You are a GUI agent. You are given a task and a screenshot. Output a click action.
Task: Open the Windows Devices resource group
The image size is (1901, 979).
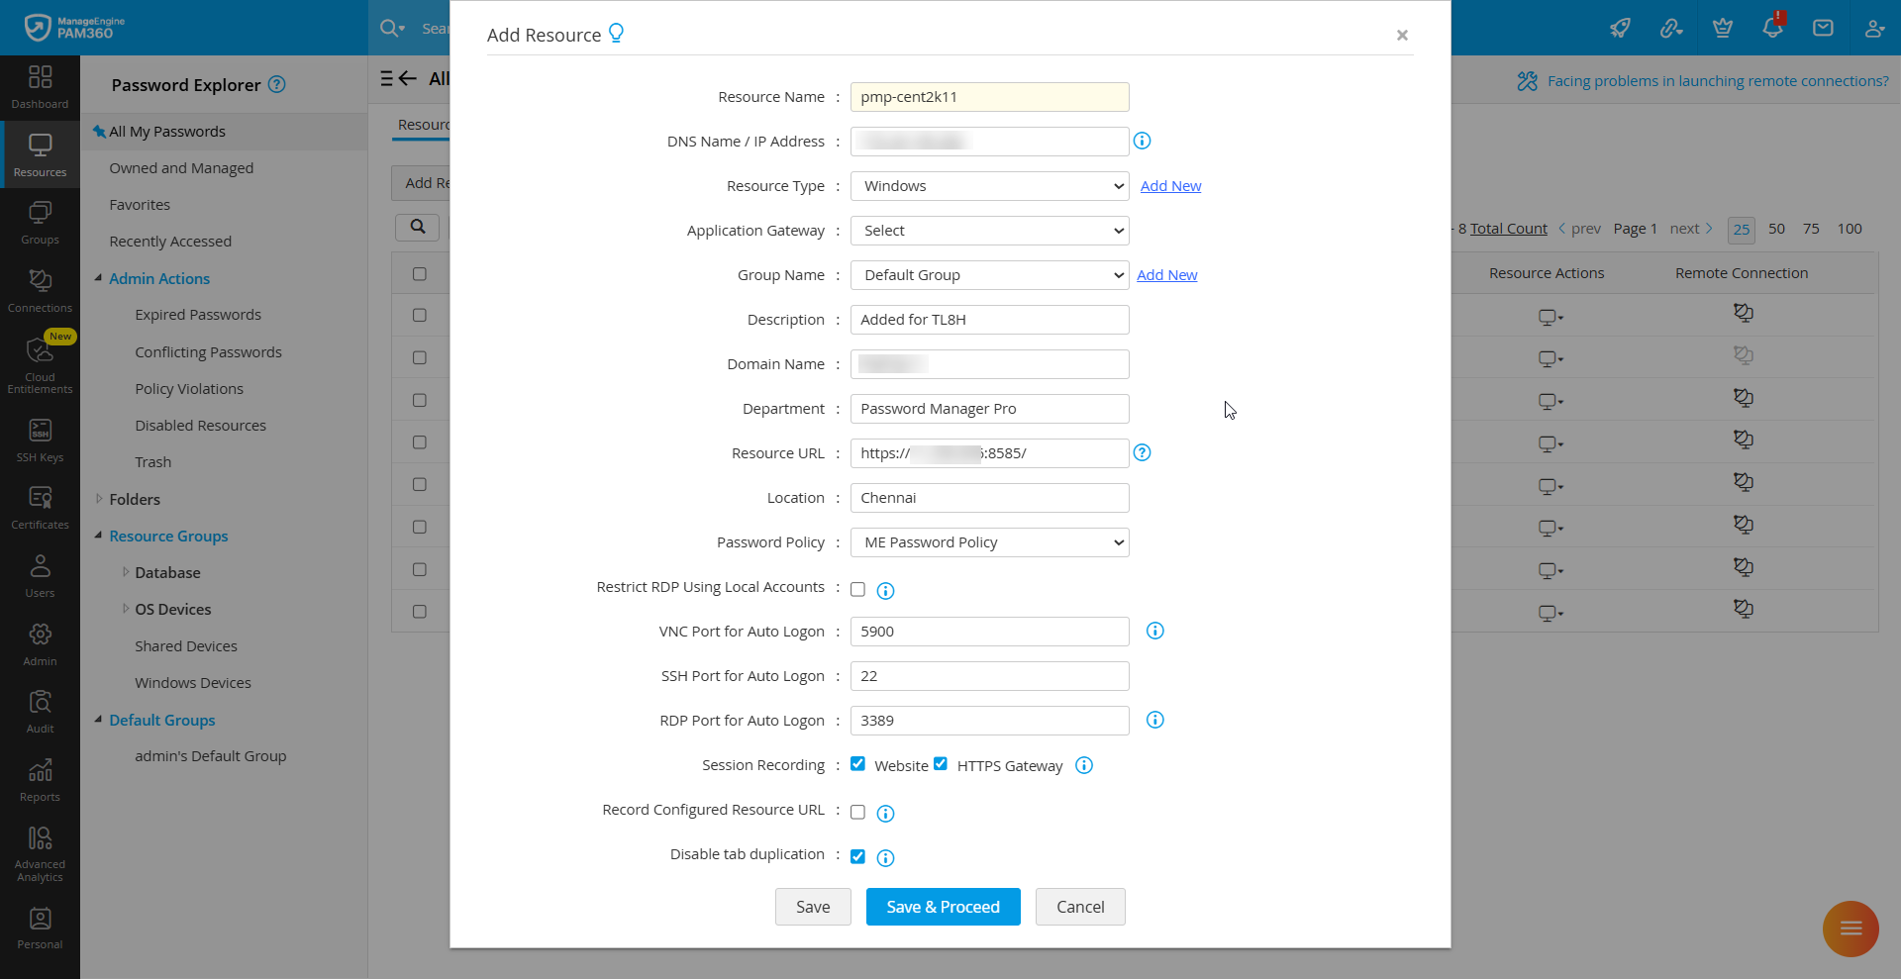193,683
